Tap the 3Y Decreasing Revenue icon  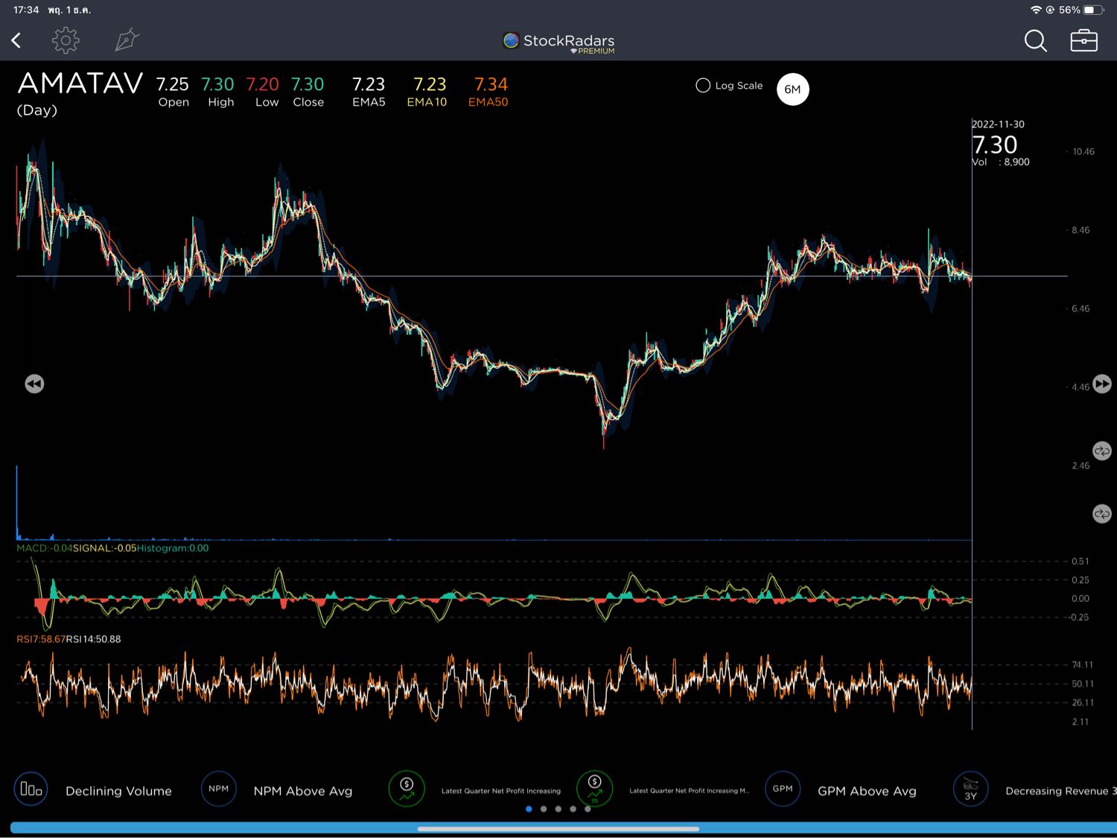pos(970,789)
